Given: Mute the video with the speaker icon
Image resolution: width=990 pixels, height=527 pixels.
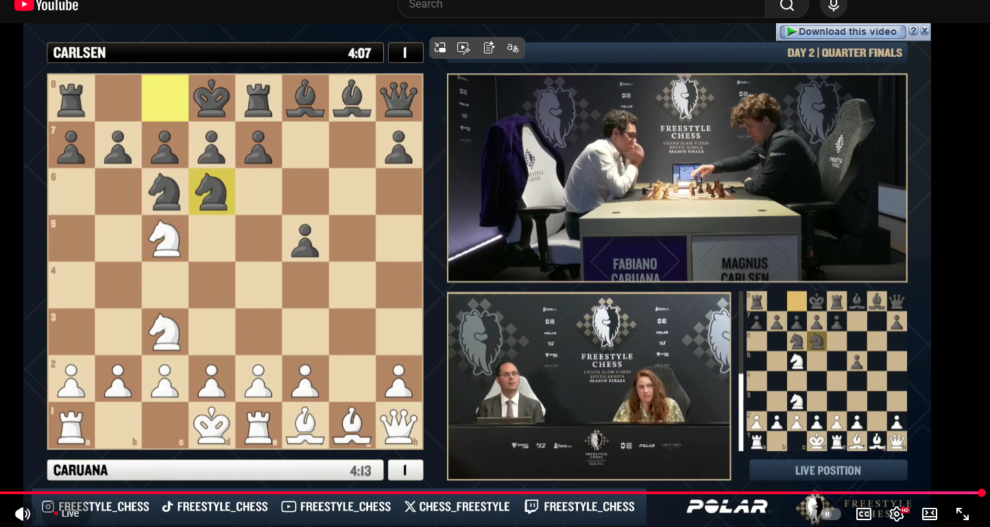Looking at the screenshot, I should pos(23,513).
